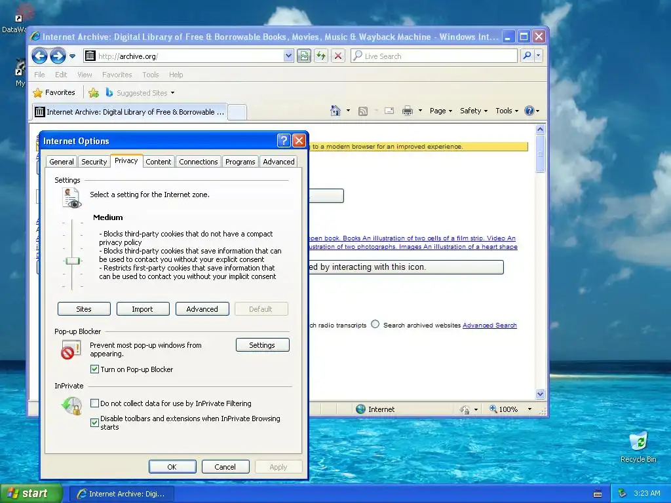Click the on-screen keyboard taskbar icon
This screenshot has height=503, width=671.
(x=598, y=494)
